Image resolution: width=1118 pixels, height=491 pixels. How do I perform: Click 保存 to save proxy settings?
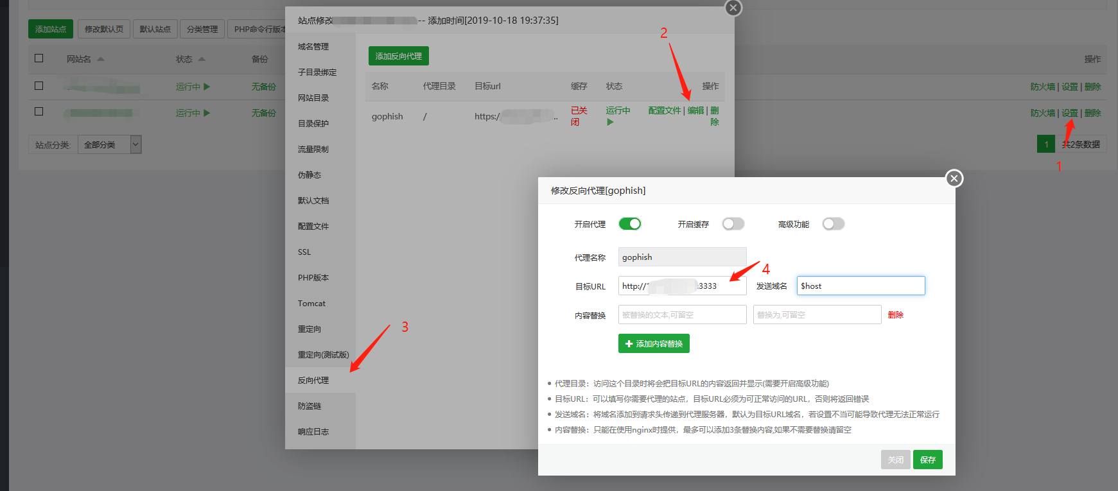[928, 460]
